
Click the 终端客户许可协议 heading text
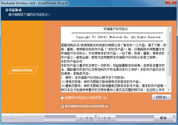(116, 29)
